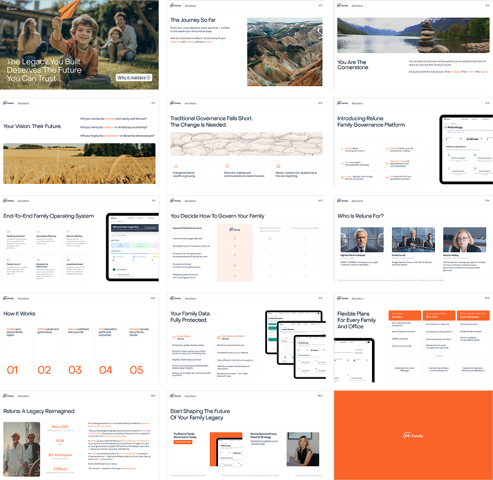
Task: Select step 01 "Create your secure family space"
Action: coord(18,352)
